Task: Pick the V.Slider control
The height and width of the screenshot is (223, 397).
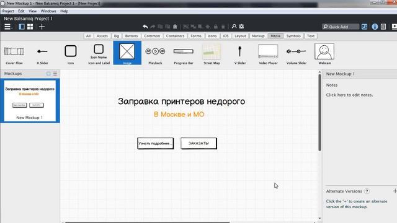Action: [240, 54]
